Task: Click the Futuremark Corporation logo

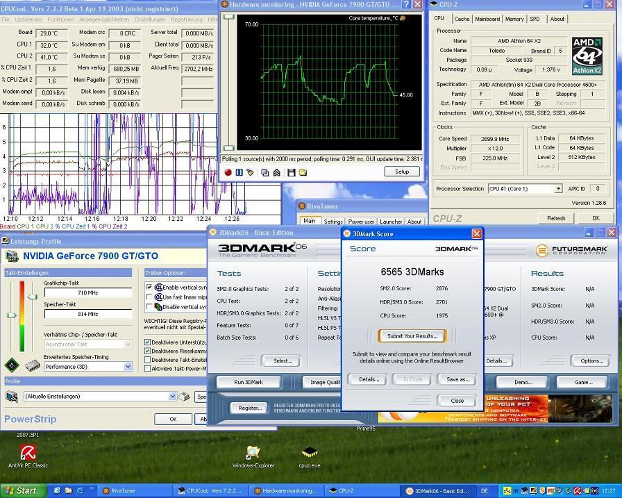Action: 571,250
